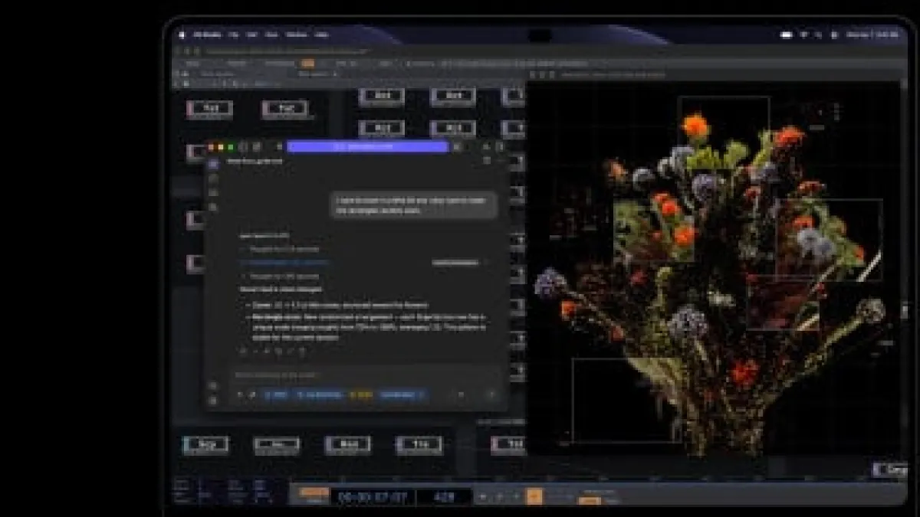The width and height of the screenshot is (920, 517).
Task: Open the blue dropdown chip after the orange chip
Action: (x=403, y=394)
